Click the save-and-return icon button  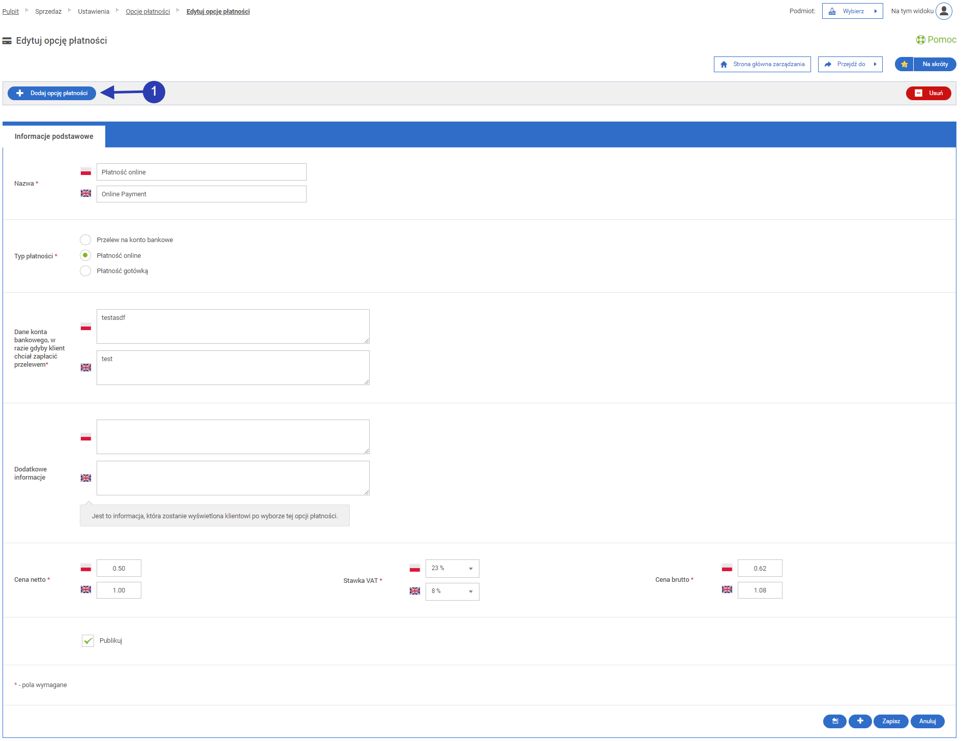834,721
